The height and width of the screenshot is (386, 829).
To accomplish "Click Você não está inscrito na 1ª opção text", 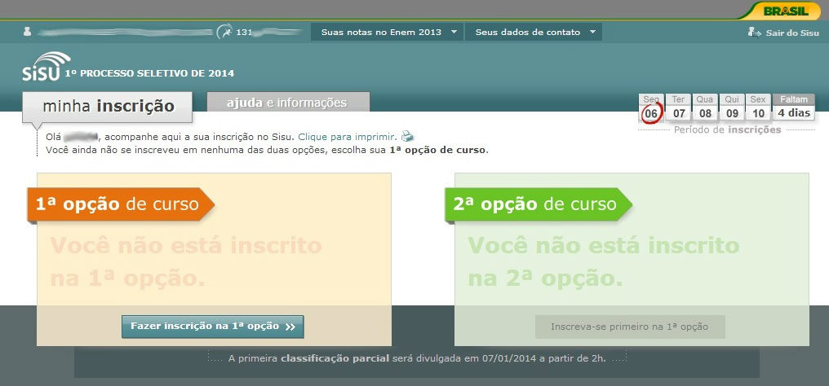I will 185,262.
